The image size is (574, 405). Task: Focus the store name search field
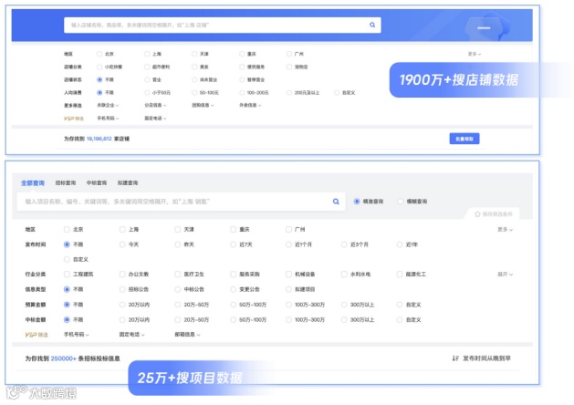pyautogui.click(x=222, y=25)
